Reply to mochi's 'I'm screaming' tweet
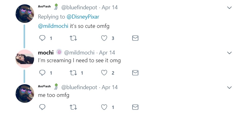The image size is (248, 113). (x=42, y=73)
